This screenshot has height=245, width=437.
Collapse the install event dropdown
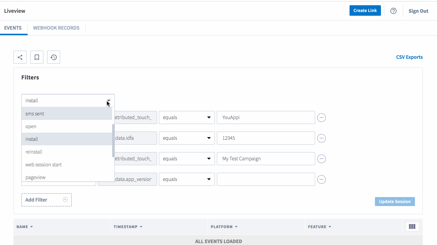pos(108,101)
